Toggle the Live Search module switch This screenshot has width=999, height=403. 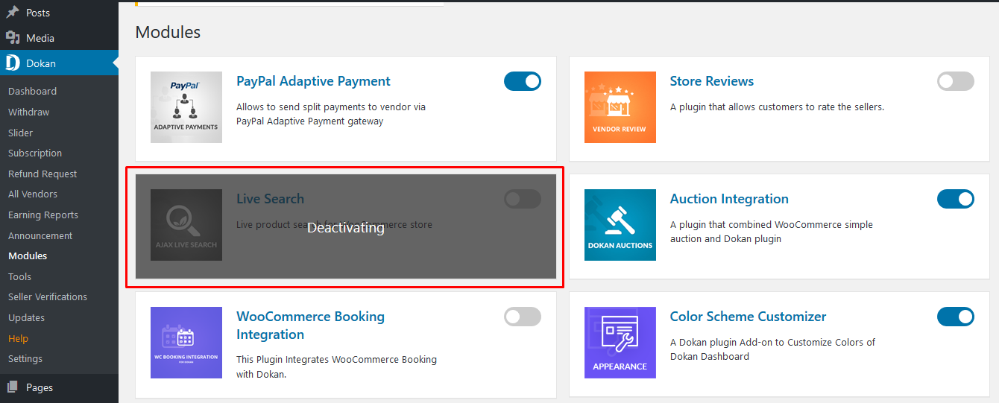click(523, 199)
